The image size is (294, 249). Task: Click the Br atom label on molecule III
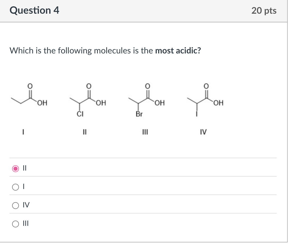139,114
